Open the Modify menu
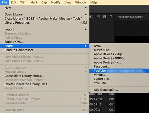 pos(55,2)
